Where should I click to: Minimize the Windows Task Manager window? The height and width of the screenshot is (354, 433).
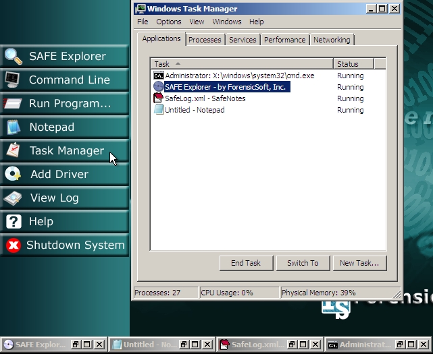371,9
